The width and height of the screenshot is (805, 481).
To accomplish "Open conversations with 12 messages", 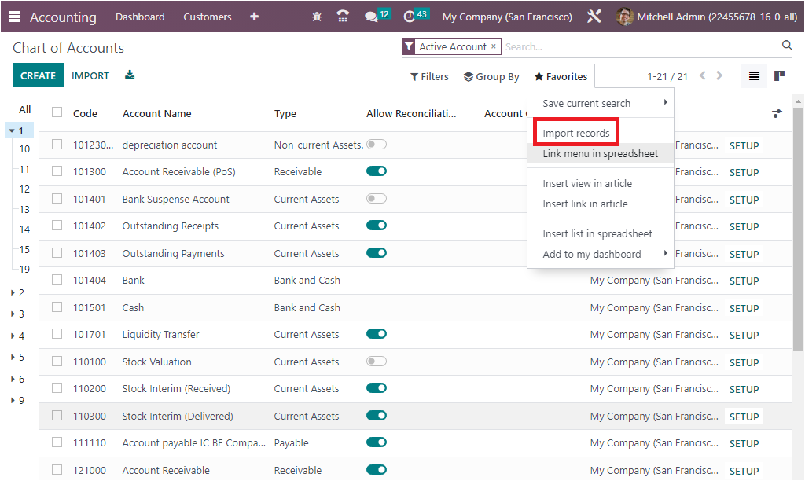I will (377, 16).
